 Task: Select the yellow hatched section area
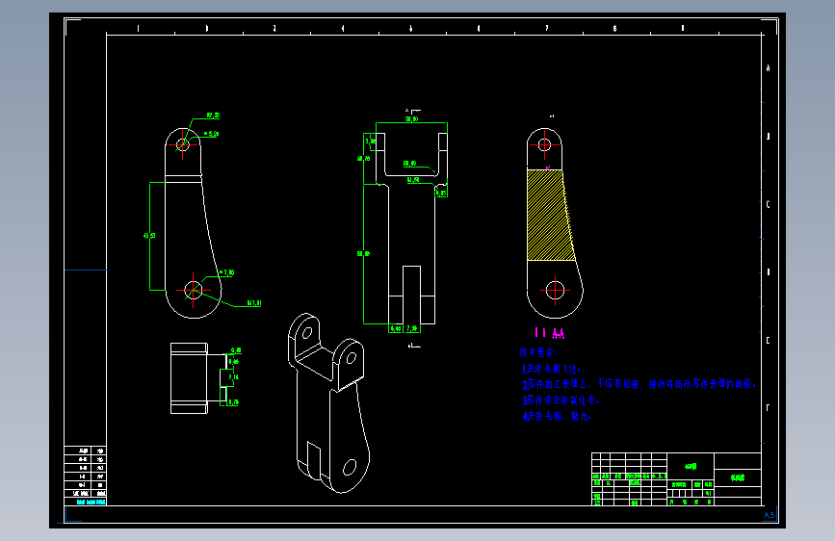(551, 215)
